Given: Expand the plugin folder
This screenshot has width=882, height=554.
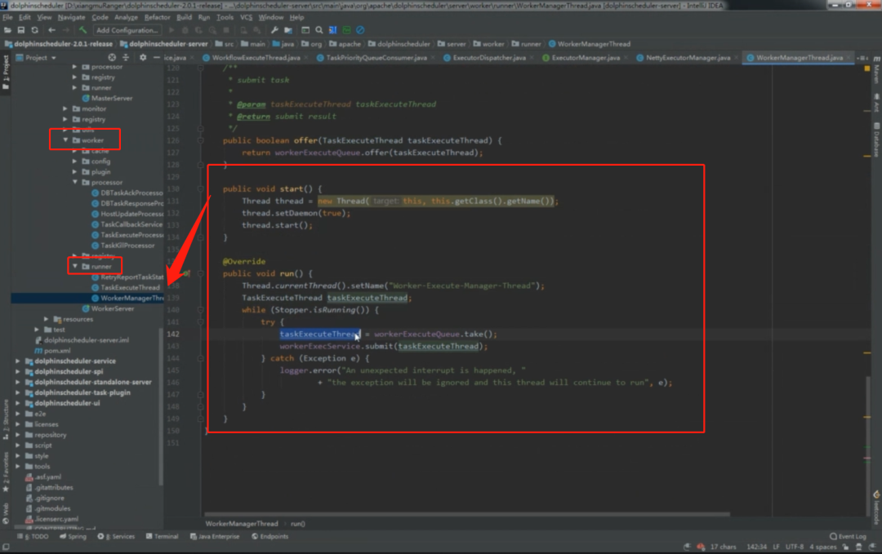Looking at the screenshot, I should pos(75,172).
